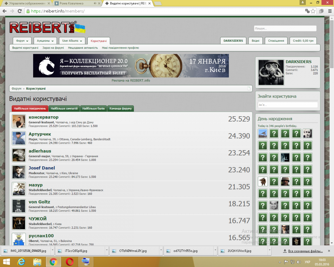Bookmark this page with the star icon
The height and width of the screenshot is (267, 334).
coord(313,11)
